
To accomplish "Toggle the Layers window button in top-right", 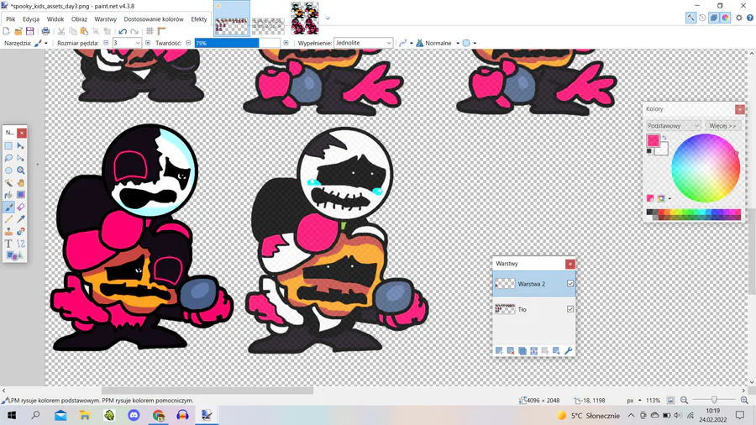I will click(x=714, y=18).
